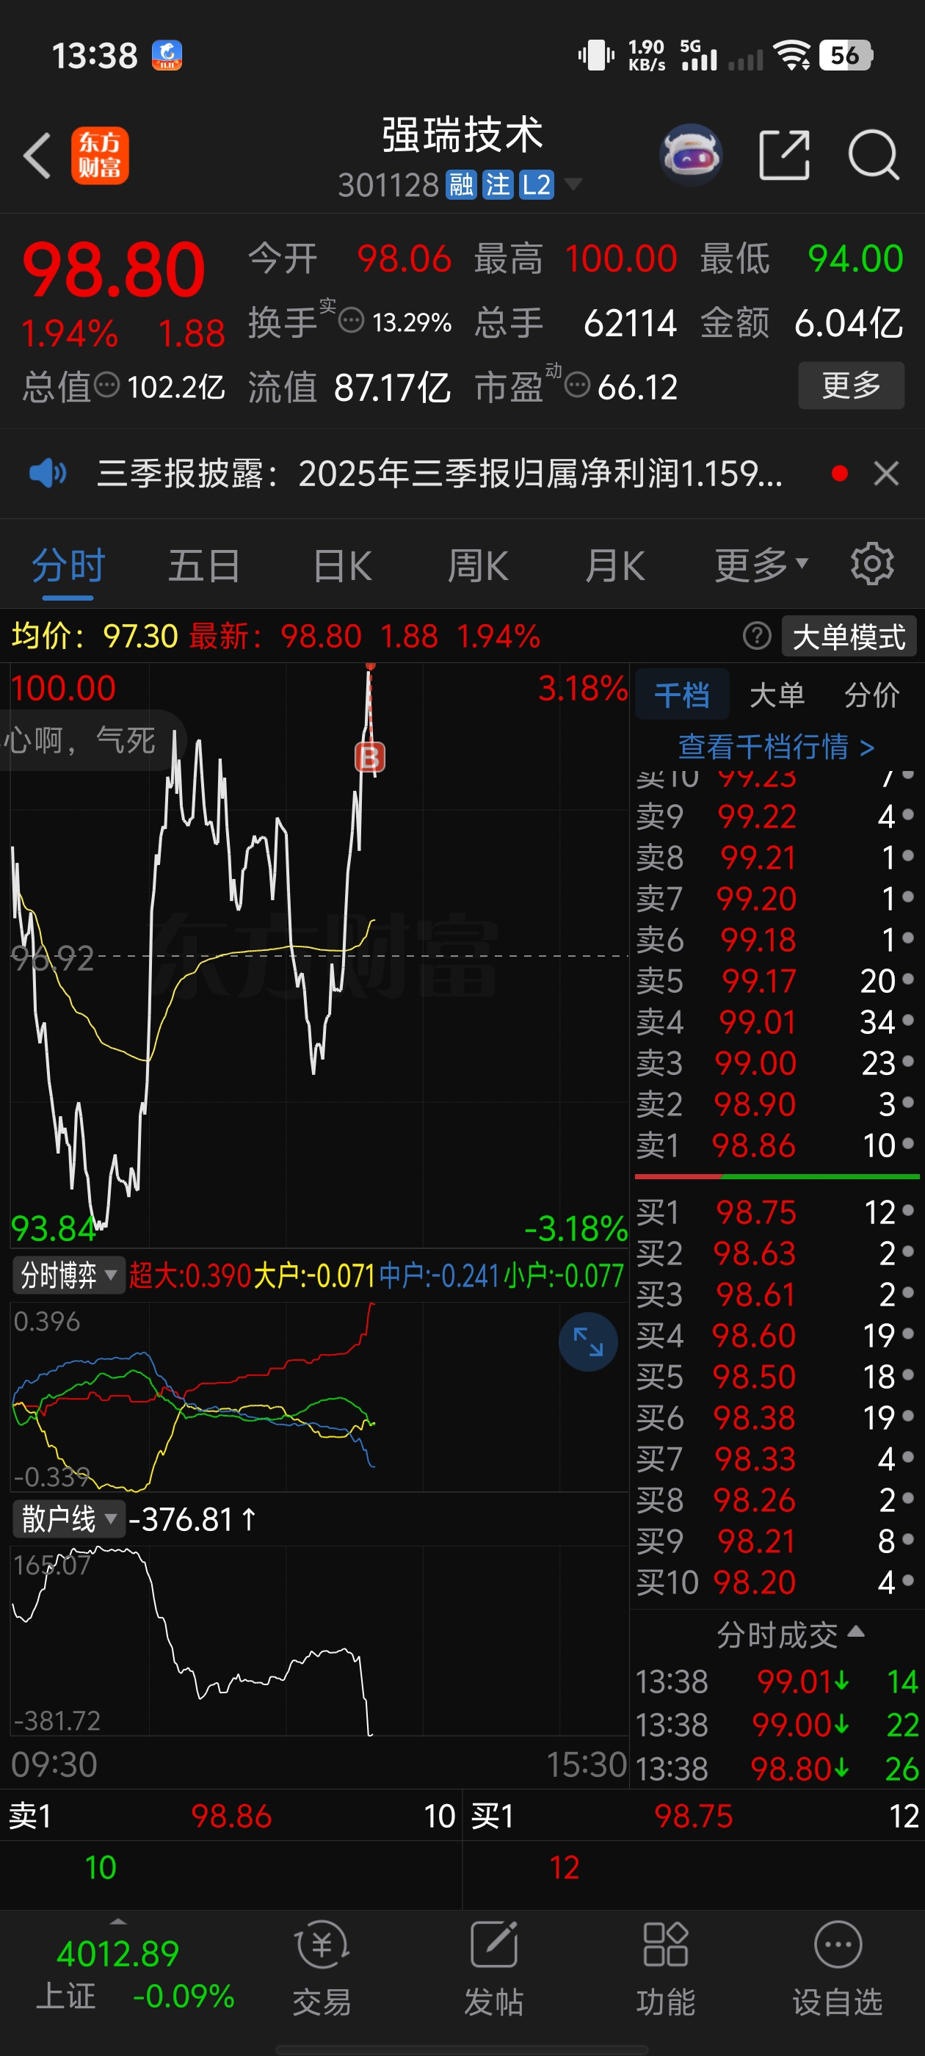Tap the 买10 98.20 order row
925x2056 pixels.
776,1582
